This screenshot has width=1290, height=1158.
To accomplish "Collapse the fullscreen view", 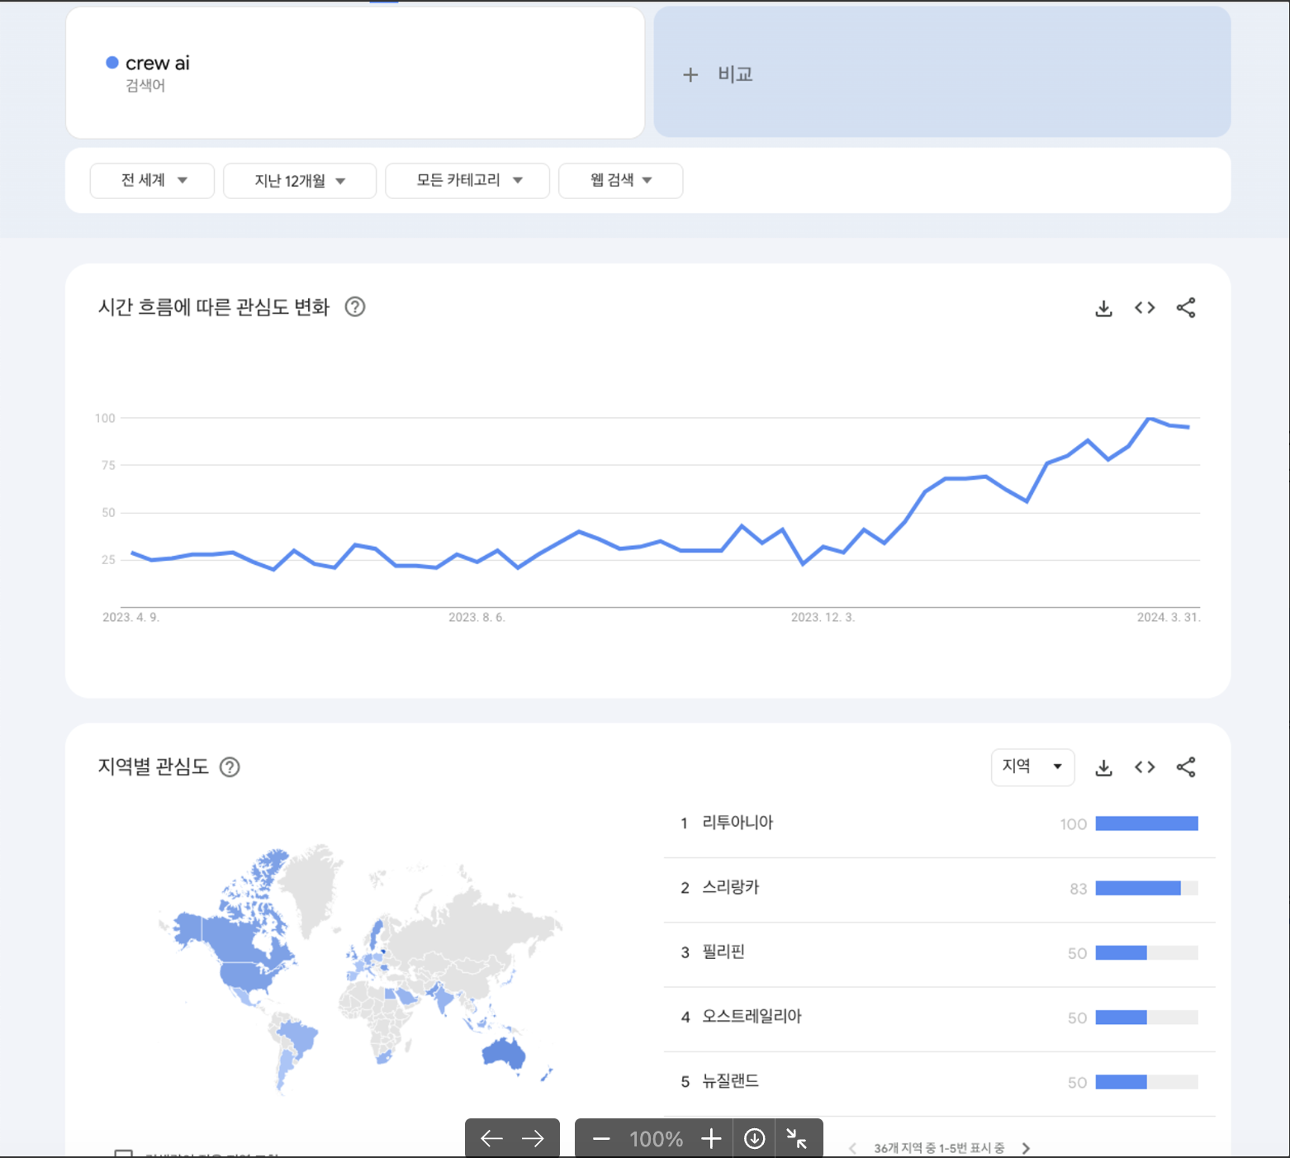I will pos(797,1140).
